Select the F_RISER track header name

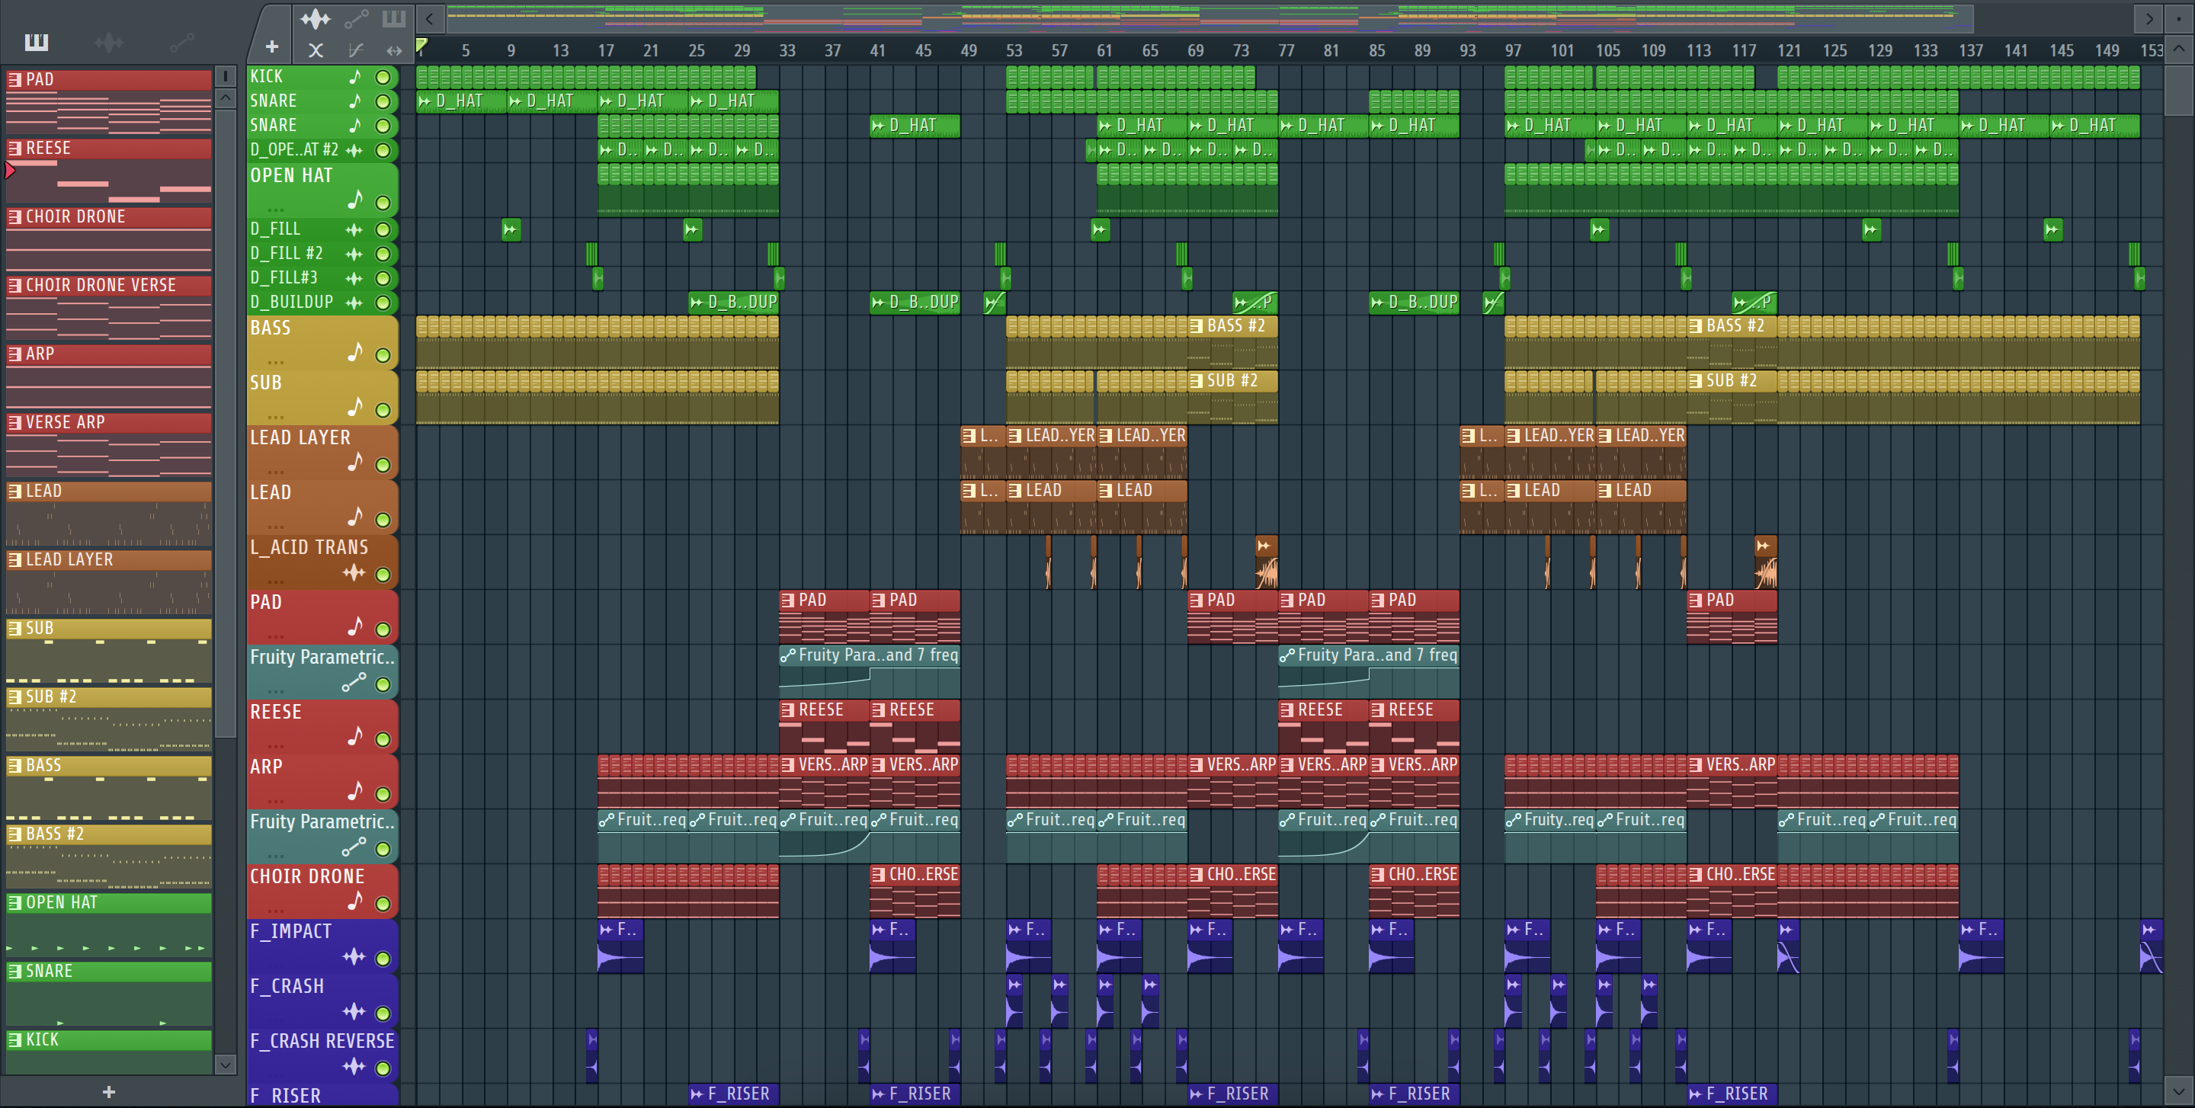pyautogui.click(x=286, y=1096)
